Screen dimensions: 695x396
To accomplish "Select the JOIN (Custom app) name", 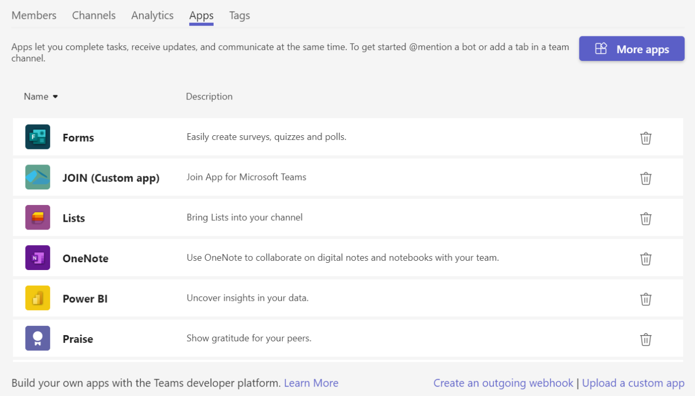I will pyautogui.click(x=111, y=178).
